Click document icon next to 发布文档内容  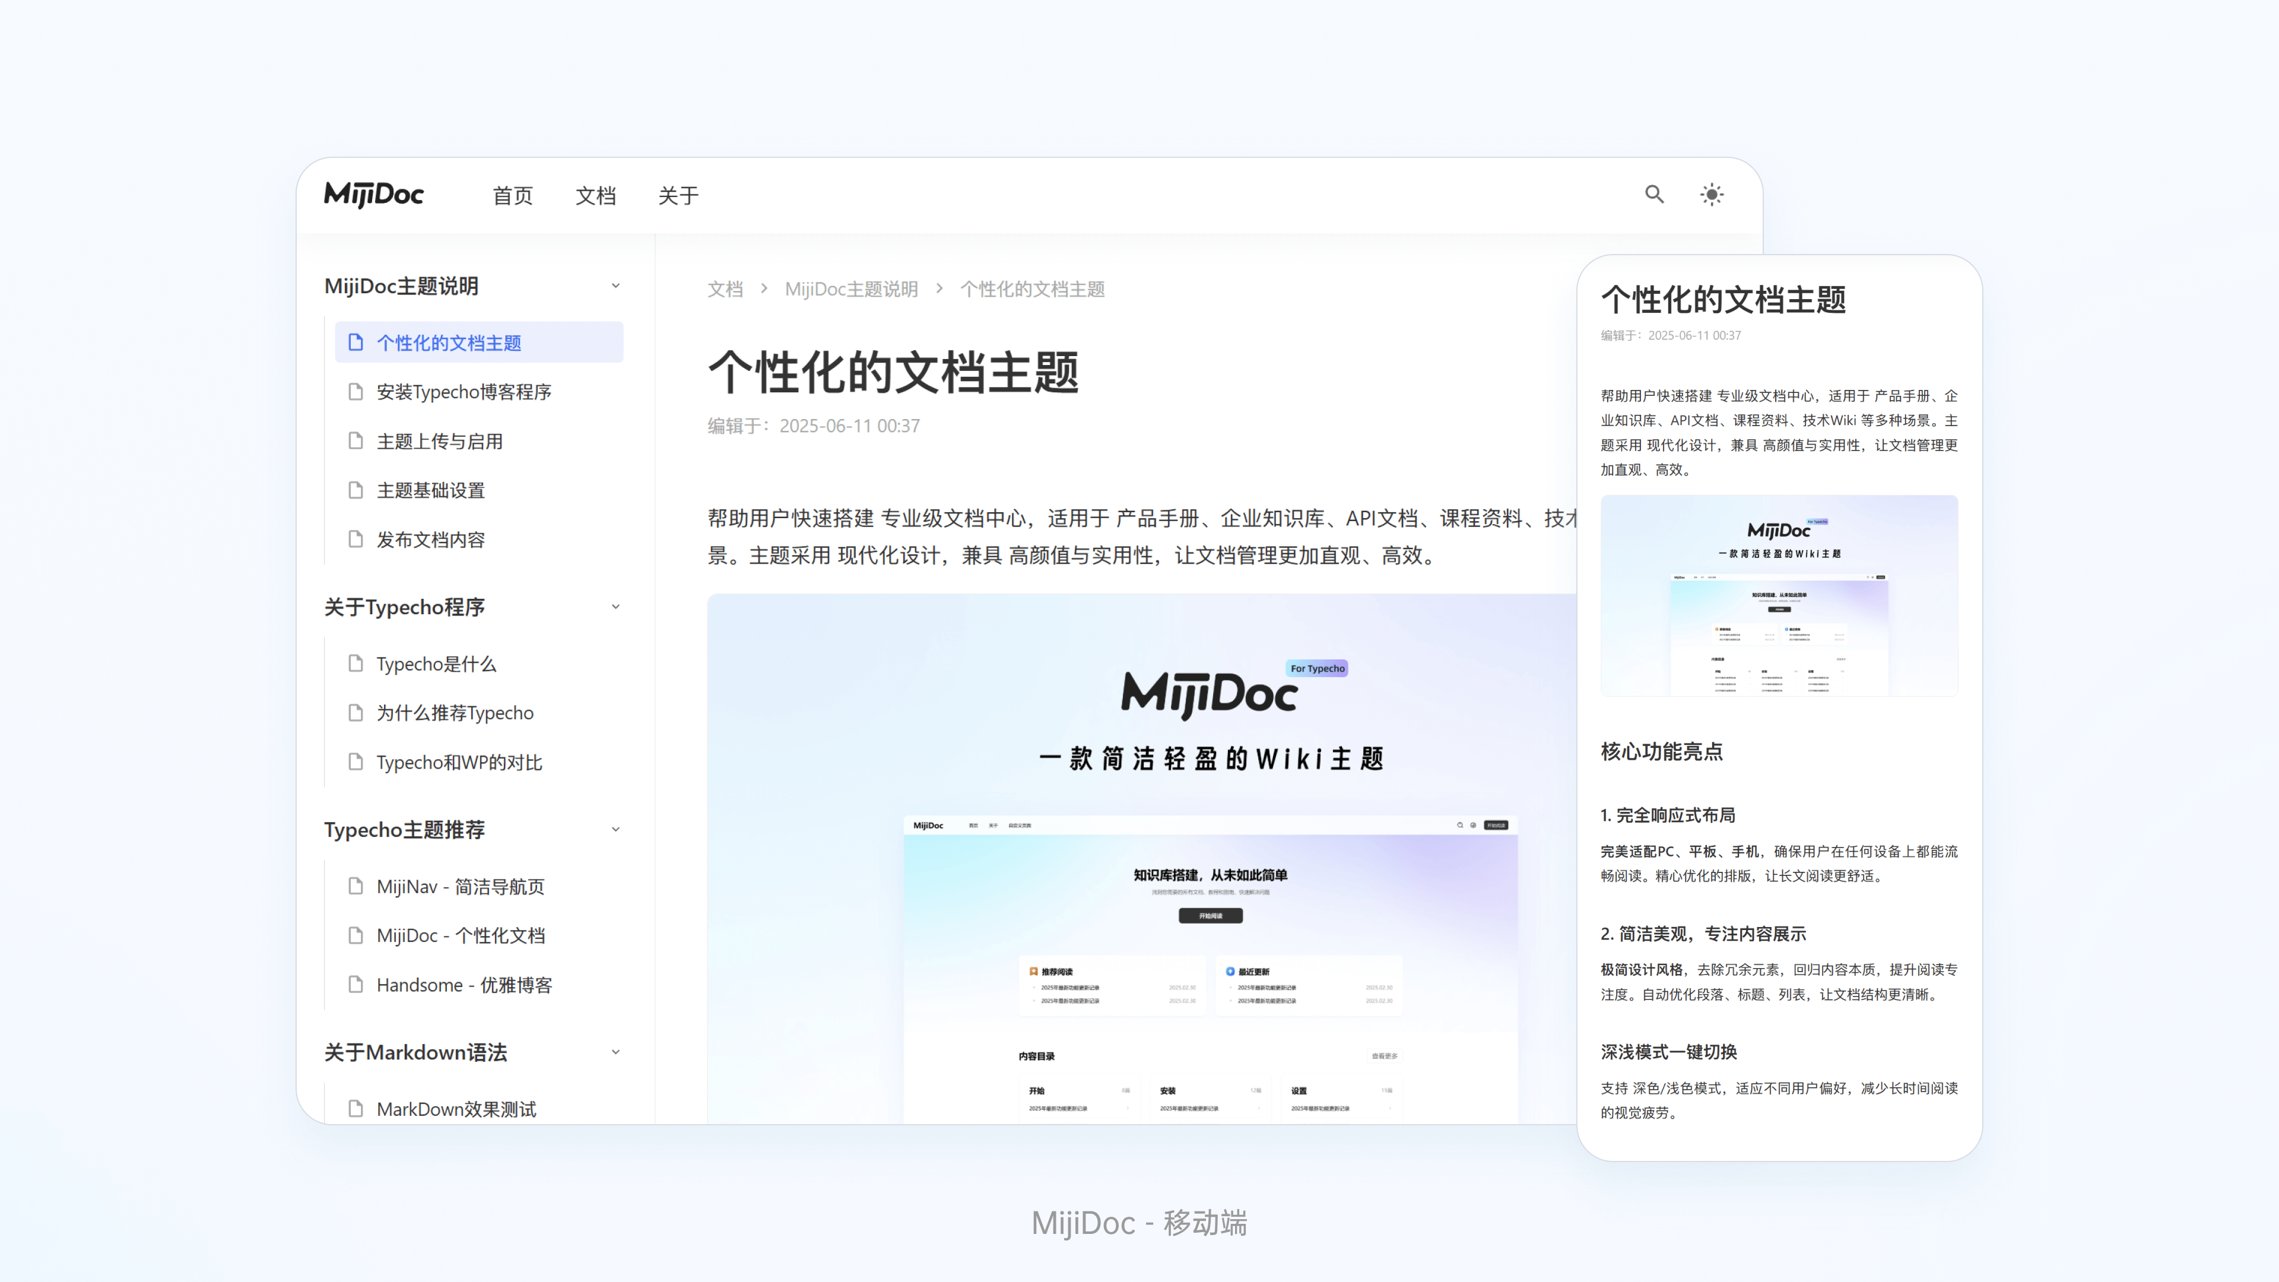click(x=356, y=539)
